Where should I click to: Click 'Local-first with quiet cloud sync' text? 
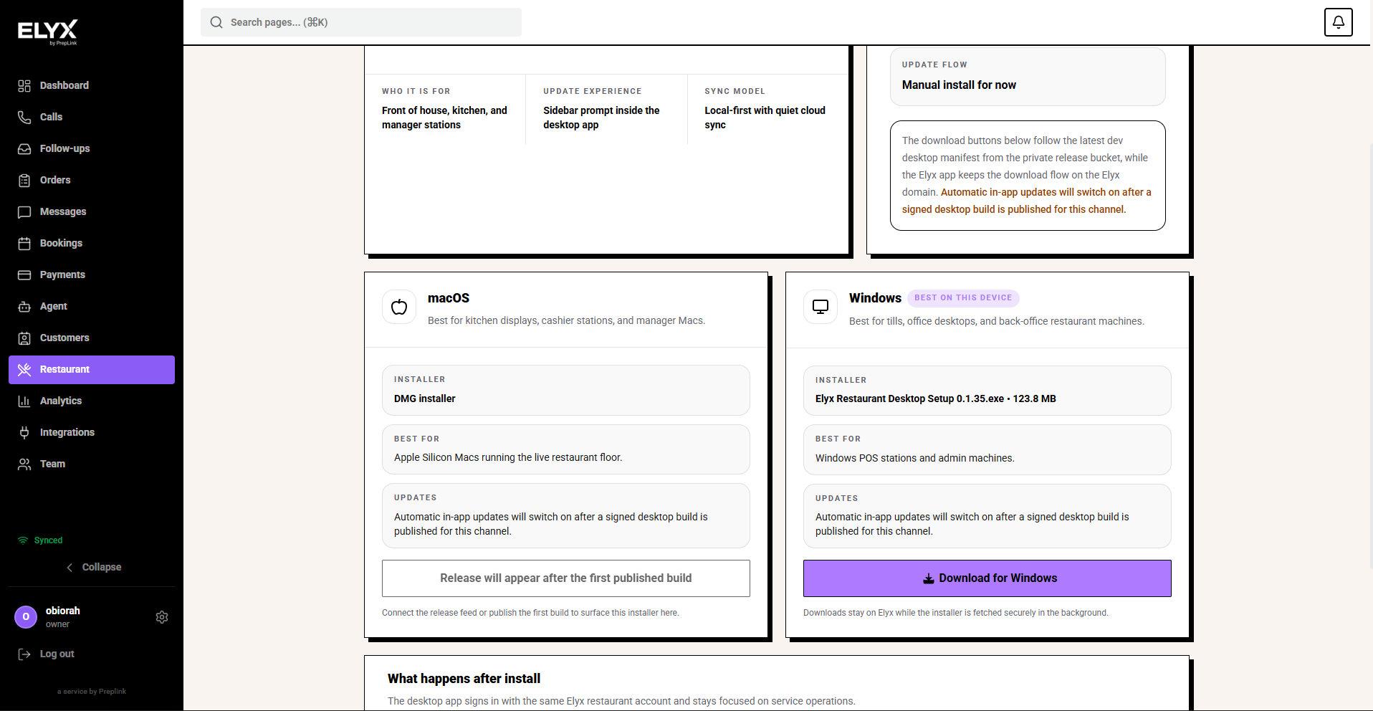coord(765,118)
